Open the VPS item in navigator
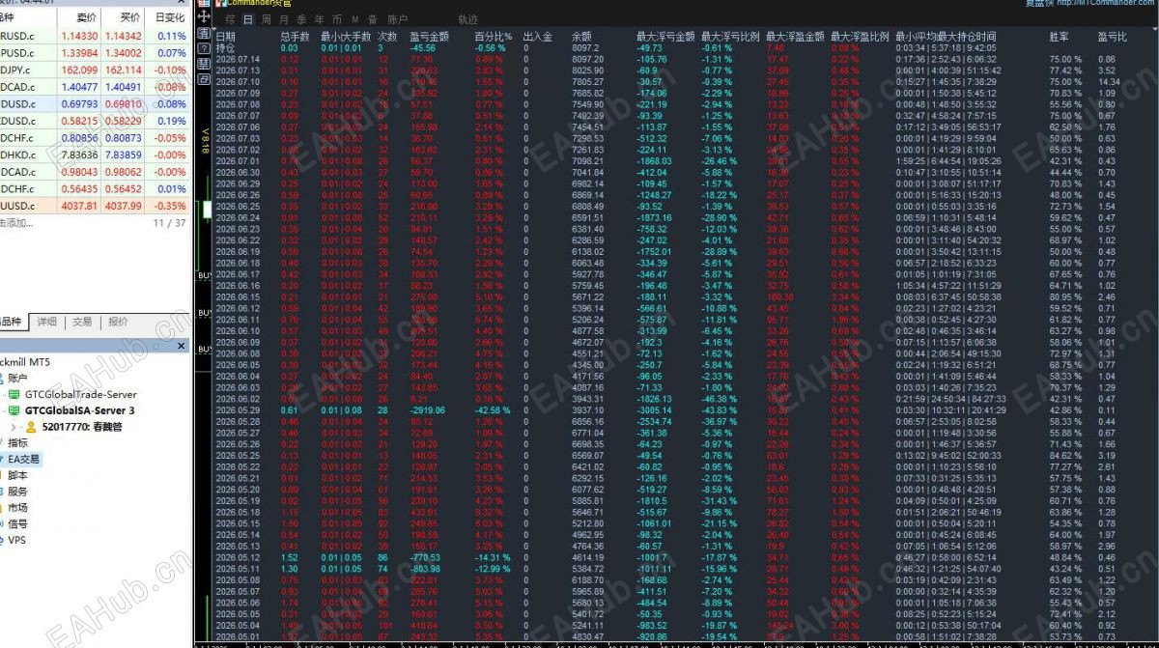Screen dimensions: 1159x648 17,540
